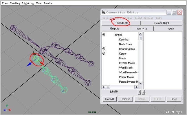
Task: Click the left arrow next to joint10 field
Action: (x=139, y=92)
